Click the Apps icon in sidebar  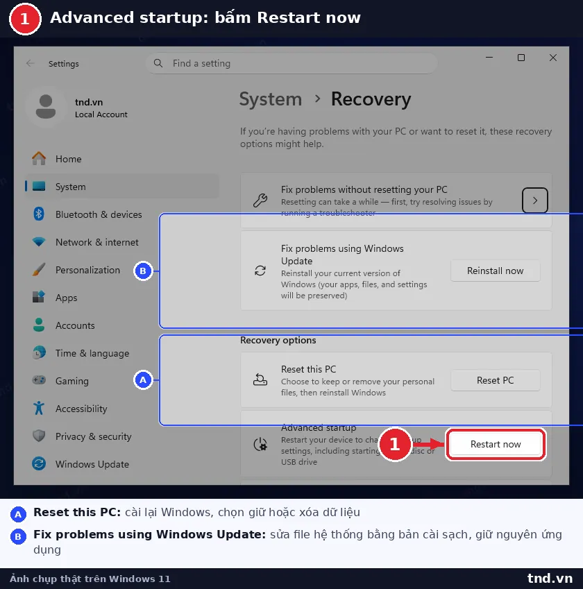[x=39, y=297]
